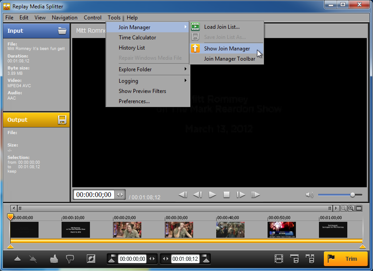Toggle Join Manager Toolbar
Screen dimensions: 373x271
pos(226,59)
